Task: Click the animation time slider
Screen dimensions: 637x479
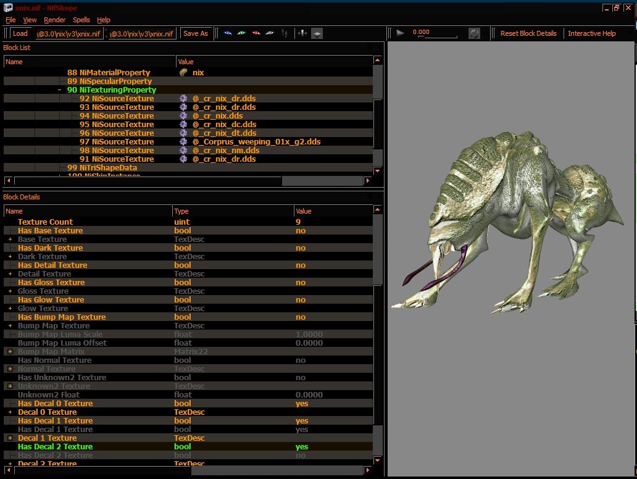Action: pos(438,38)
